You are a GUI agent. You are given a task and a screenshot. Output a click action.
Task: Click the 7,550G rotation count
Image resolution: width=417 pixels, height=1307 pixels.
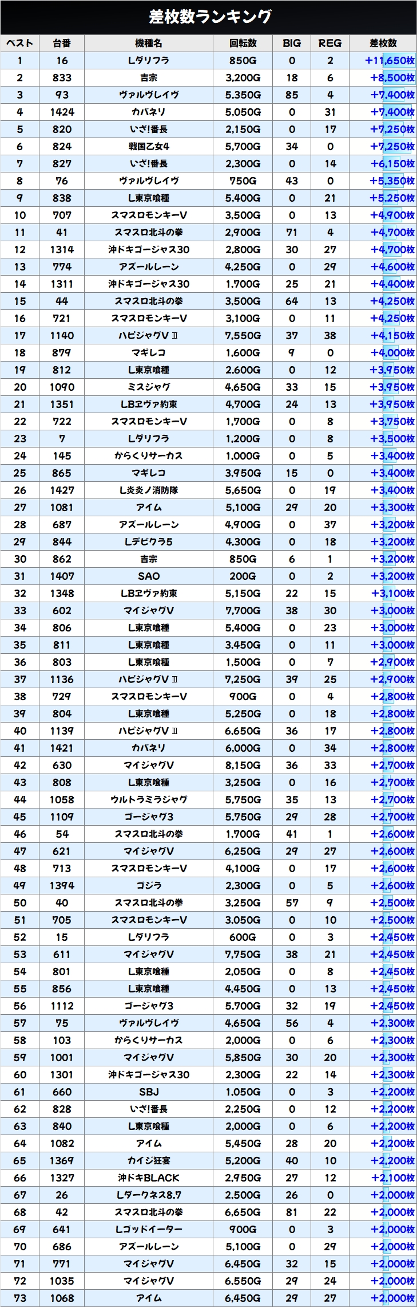point(243,336)
